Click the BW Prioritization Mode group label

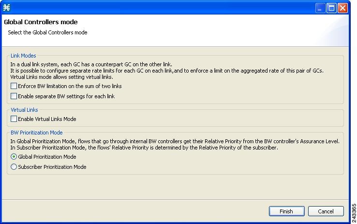pos(36,132)
